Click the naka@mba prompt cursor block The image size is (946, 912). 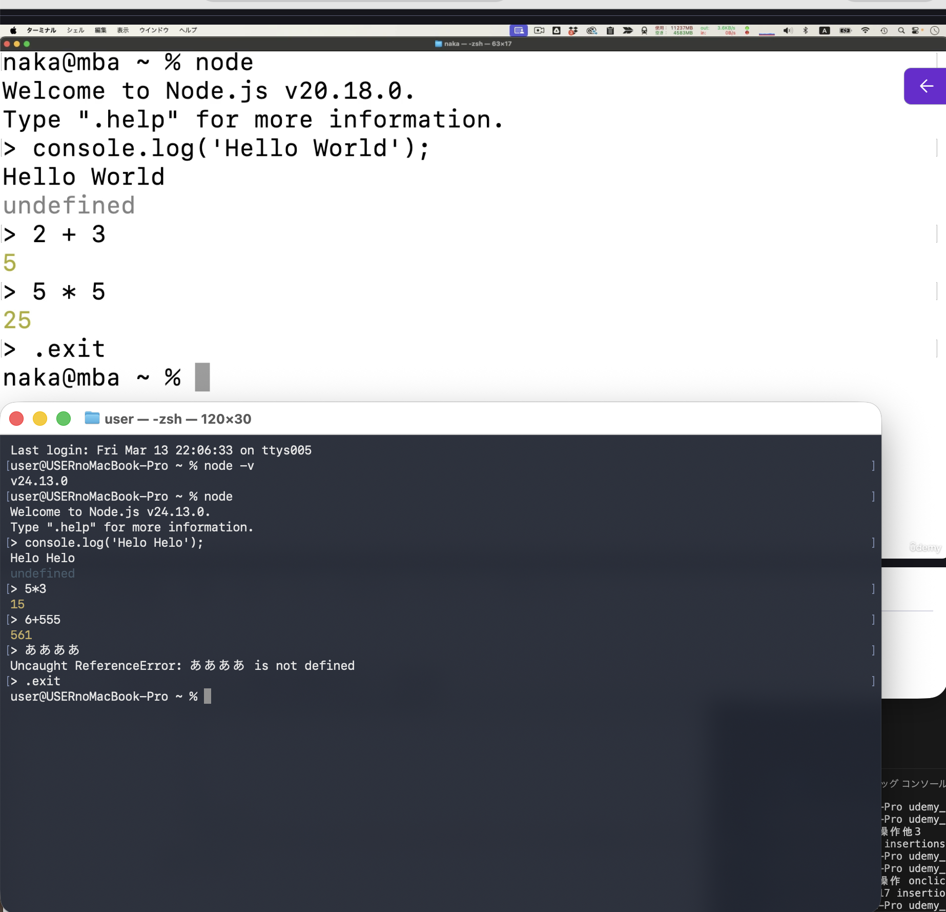coord(202,378)
